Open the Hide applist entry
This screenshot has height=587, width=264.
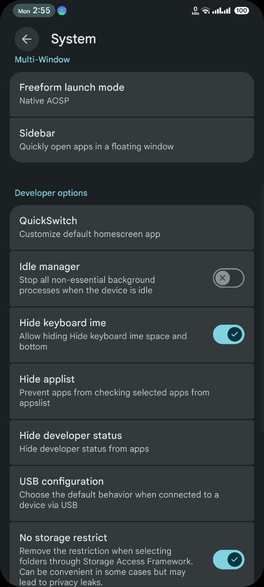click(132, 391)
